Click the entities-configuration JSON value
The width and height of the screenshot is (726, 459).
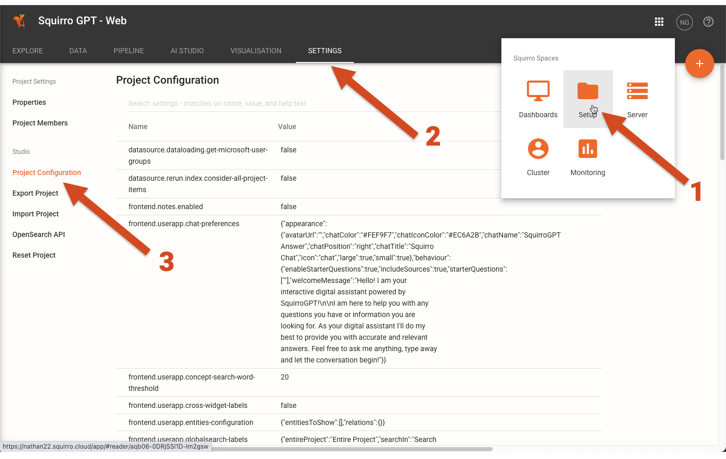(333, 422)
